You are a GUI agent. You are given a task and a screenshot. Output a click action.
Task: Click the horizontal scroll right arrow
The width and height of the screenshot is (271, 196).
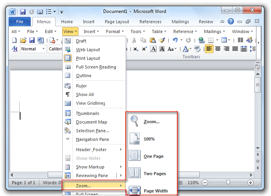pyautogui.click(x=251, y=175)
